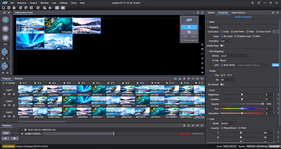Click the Apply button in GPU Mapping

click(x=276, y=65)
